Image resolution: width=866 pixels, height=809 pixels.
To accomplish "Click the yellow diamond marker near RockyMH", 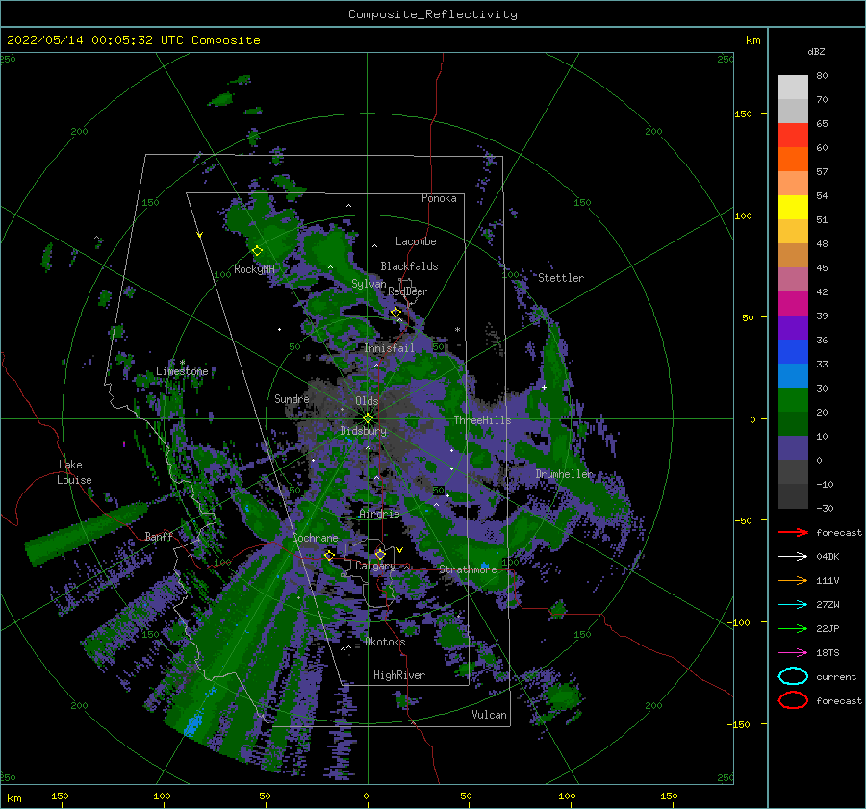I will tap(257, 251).
